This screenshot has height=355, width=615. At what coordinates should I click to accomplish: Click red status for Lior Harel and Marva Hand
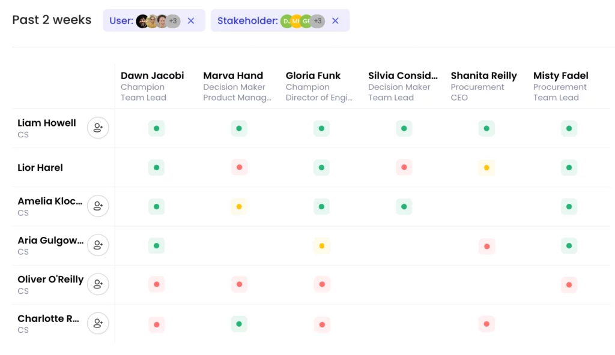(239, 167)
